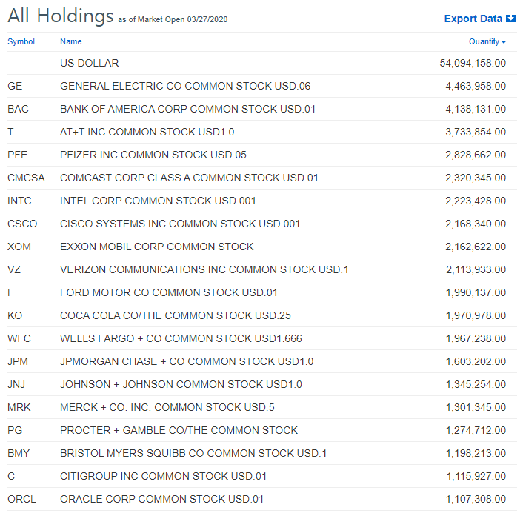Viewport: 523px width, 513px height.
Task: Select AT+T INC COMMON STOCK name
Action: 147,132
